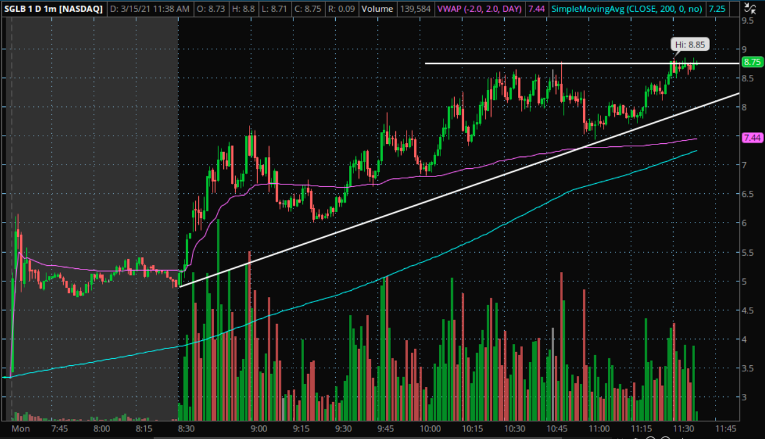Click the green 8.75 last price bubble

point(751,62)
